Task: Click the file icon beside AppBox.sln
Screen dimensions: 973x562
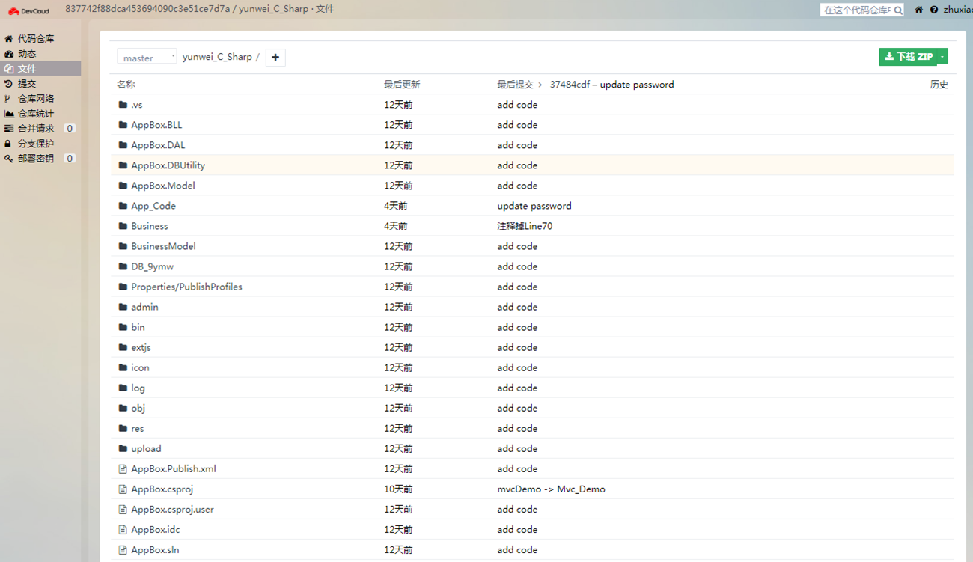Action: [123, 550]
